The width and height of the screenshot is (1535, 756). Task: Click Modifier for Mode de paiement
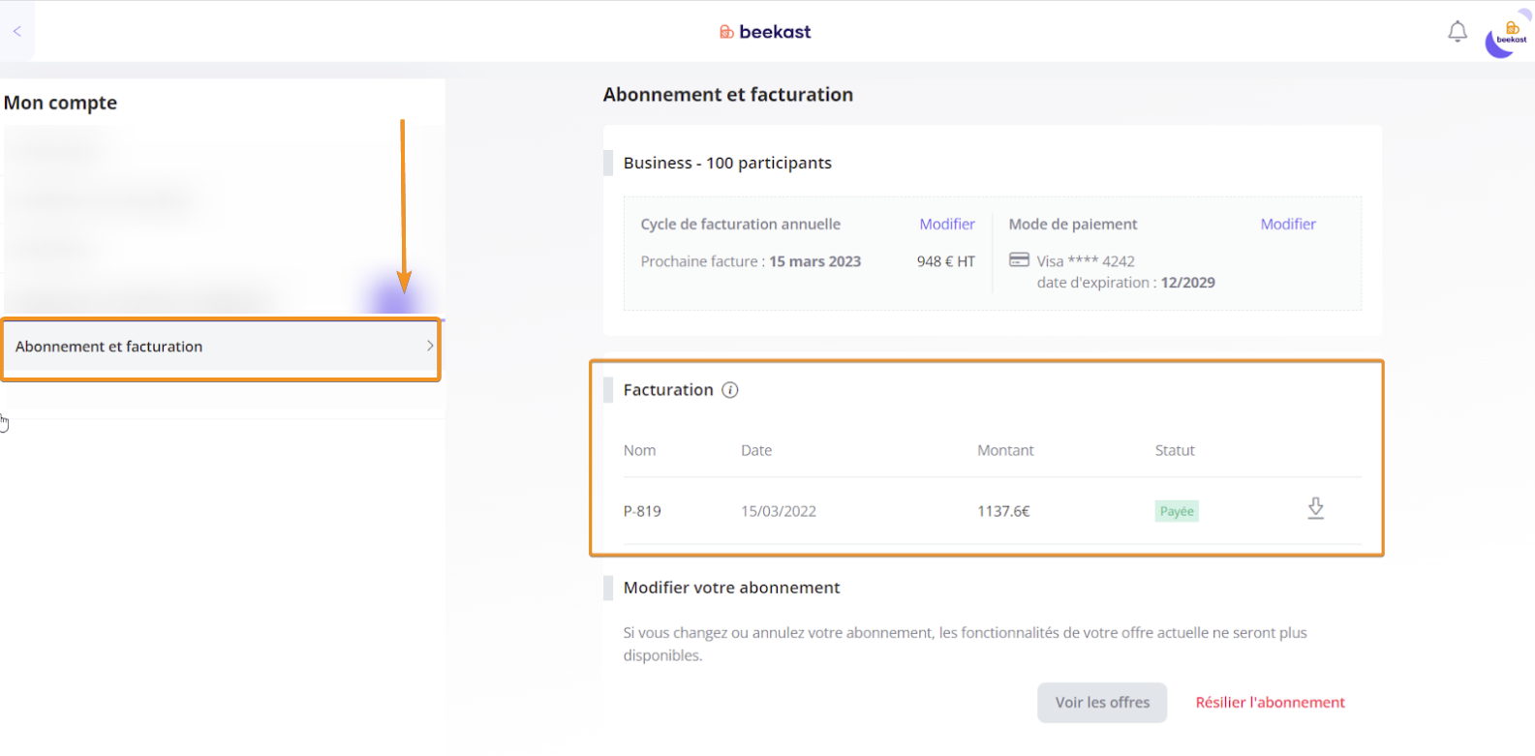tap(1287, 225)
